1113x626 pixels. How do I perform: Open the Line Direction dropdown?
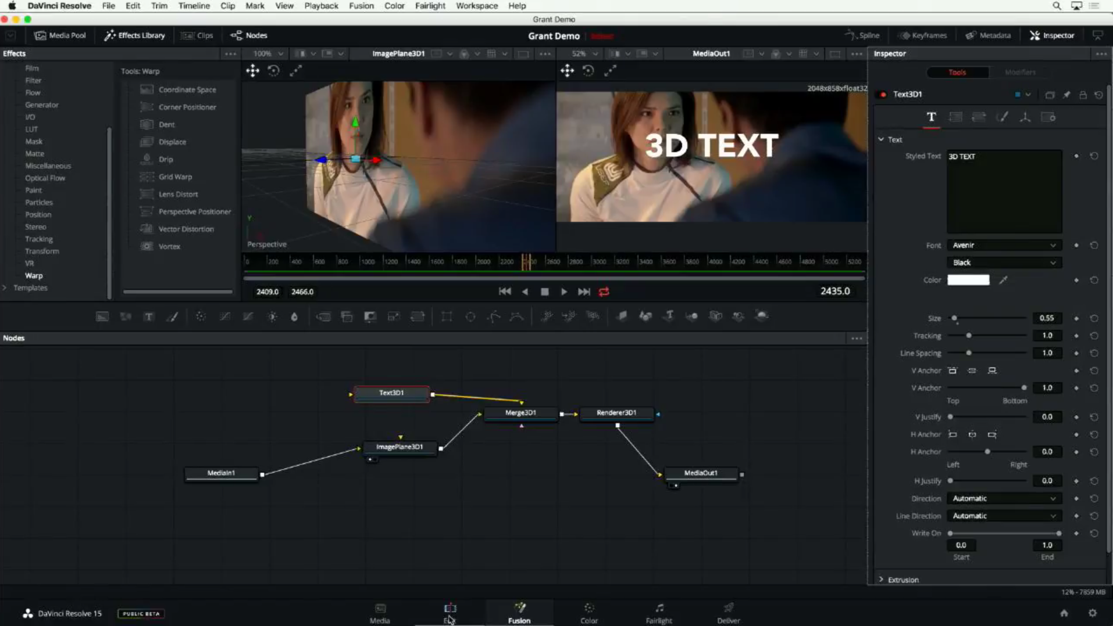point(1004,516)
